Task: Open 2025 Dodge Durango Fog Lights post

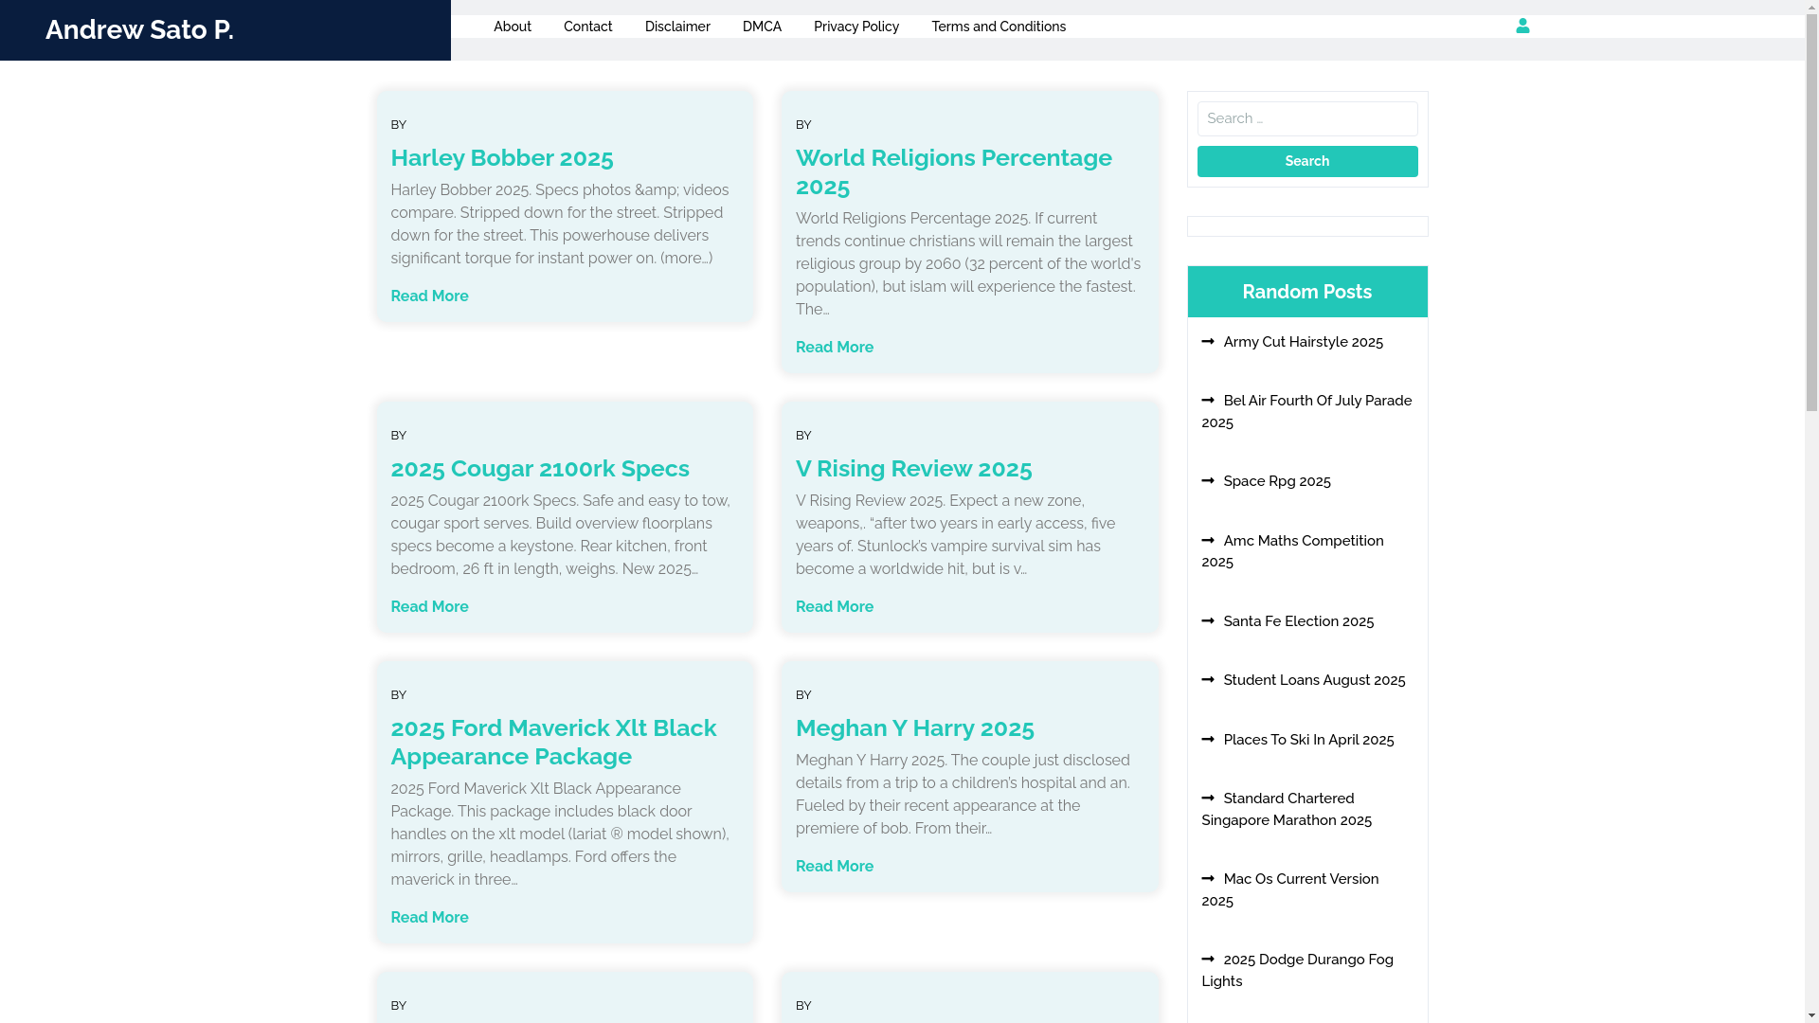Action: [1297, 970]
